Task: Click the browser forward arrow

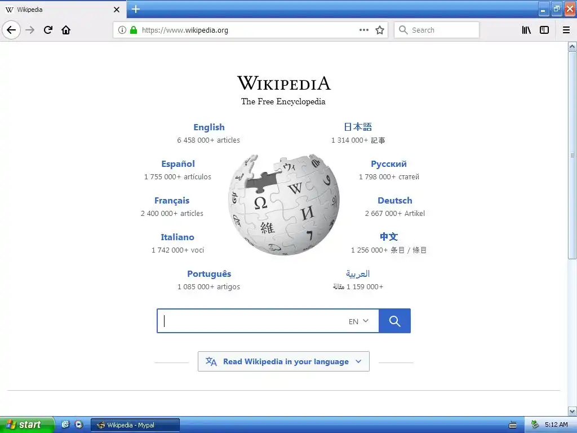Action: pos(30,30)
